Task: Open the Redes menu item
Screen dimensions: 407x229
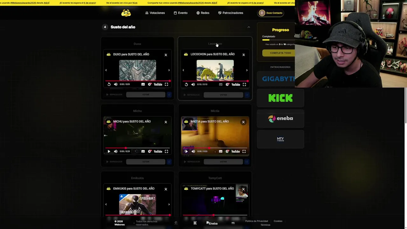Action: pos(203,13)
